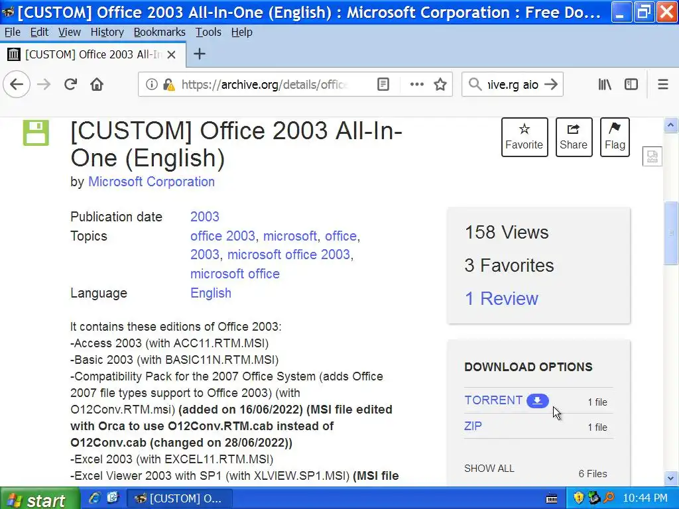This screenshot has width=679, height=509.
Task: Click the green floppy software icon
Action: [36, 133]
